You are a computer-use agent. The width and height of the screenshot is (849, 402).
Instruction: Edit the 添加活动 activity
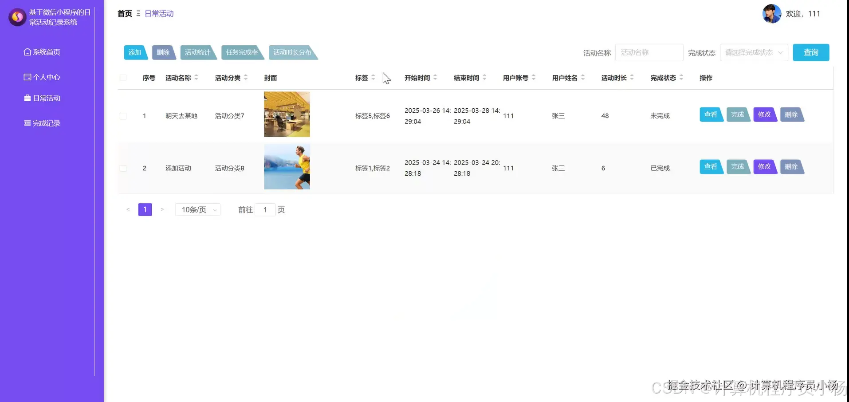coord(765,167)
